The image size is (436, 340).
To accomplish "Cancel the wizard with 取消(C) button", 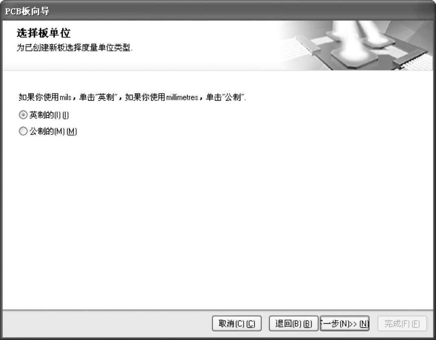I will [237, 324].
